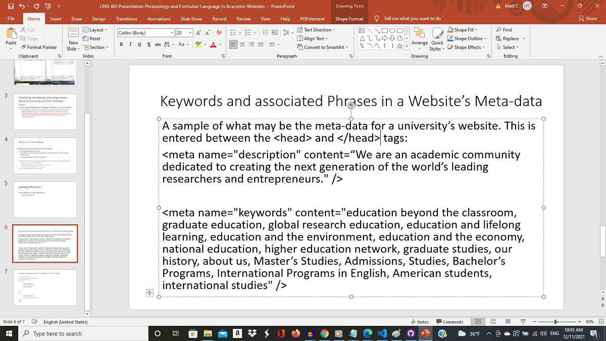This screenshot has width=606, height=341.
Task: Toggle Italic text formatting
Action: click(x=131, y=44)
